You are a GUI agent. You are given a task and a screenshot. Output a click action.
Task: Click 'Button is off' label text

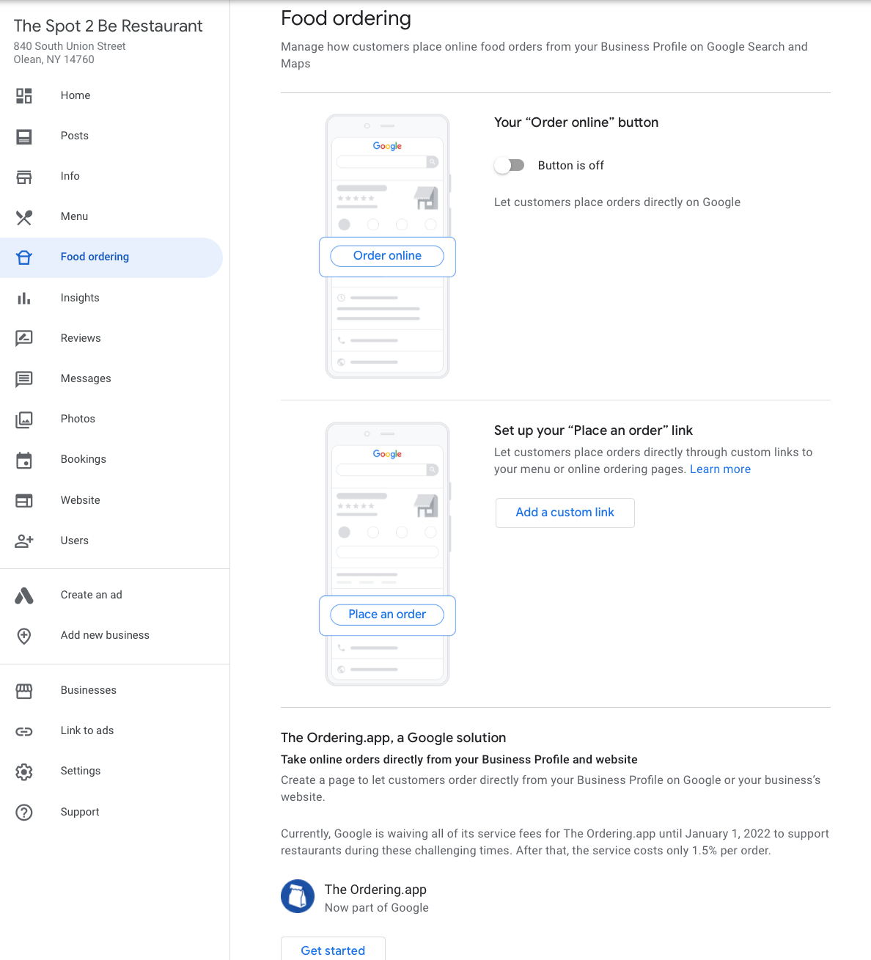pyautogui.click(x=571, y=166)
